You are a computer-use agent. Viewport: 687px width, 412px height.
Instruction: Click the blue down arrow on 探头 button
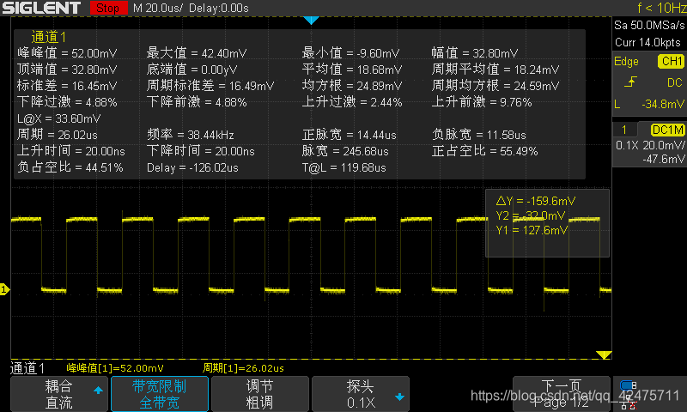click(x=399, y=397)
